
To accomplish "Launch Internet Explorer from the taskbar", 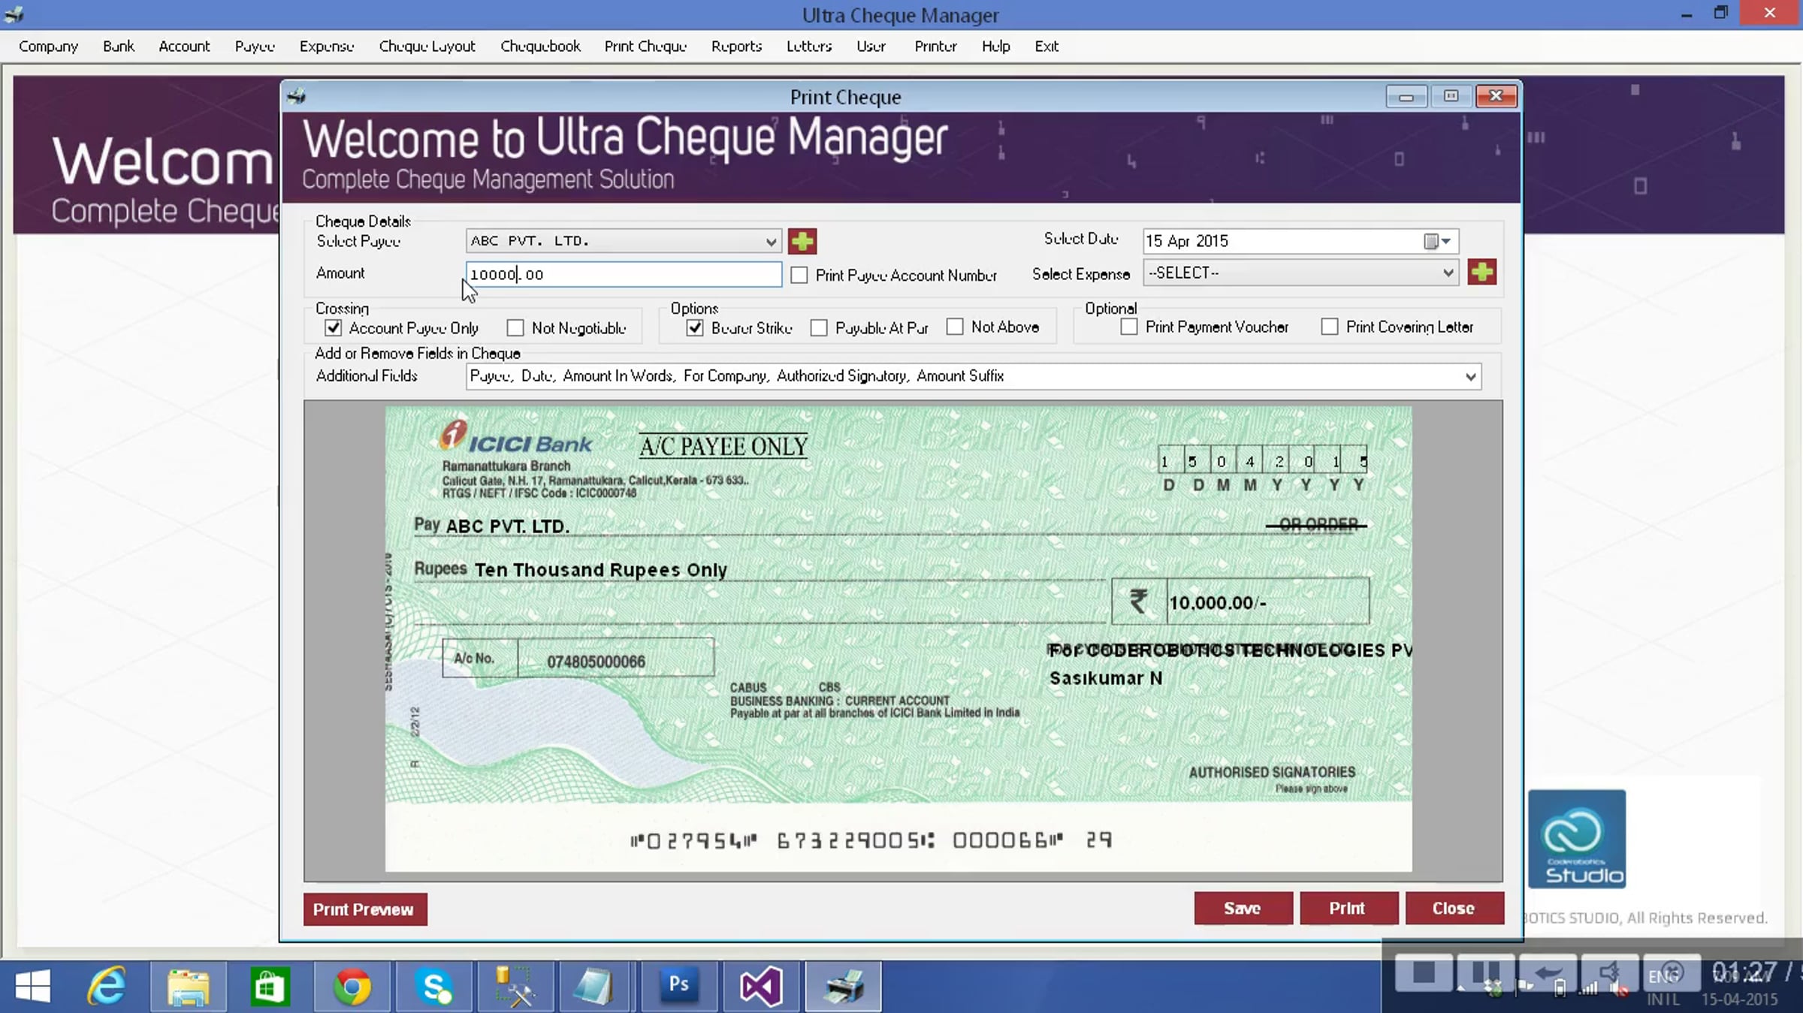I will pos(106,986).
